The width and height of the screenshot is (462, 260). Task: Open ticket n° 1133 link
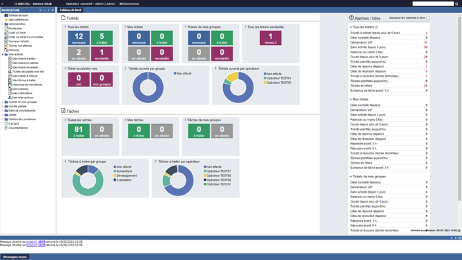tap(36, 245)
